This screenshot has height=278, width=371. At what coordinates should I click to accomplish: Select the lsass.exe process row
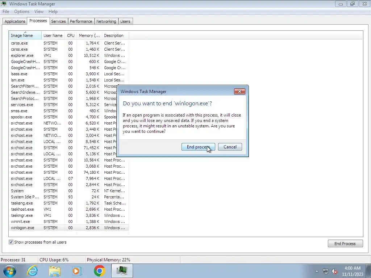coord(69,74)
